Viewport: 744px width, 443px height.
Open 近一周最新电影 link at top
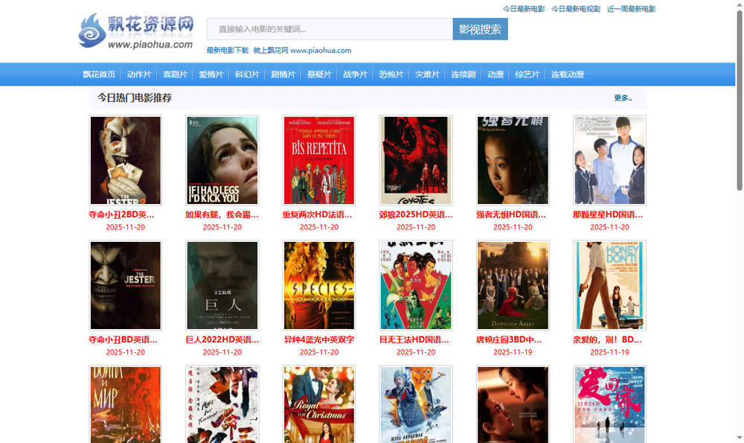(x=631, y=9)
